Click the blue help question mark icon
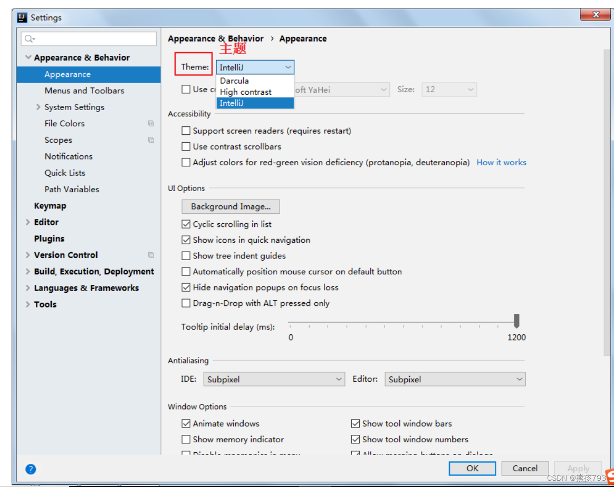This screenshot has width=614, height=487. [x=31, y=469]
